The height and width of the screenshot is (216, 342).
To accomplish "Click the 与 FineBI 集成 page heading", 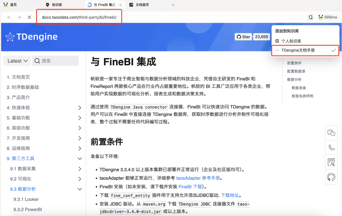I will (123, 62).
